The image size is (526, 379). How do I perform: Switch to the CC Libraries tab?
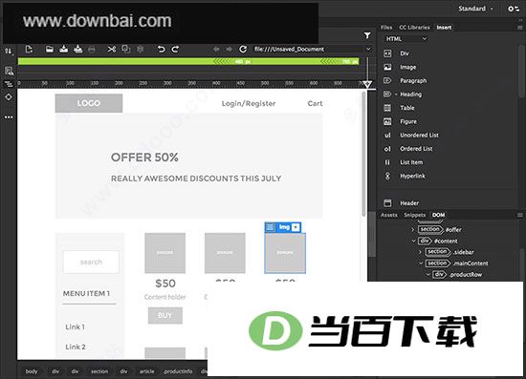414,28
